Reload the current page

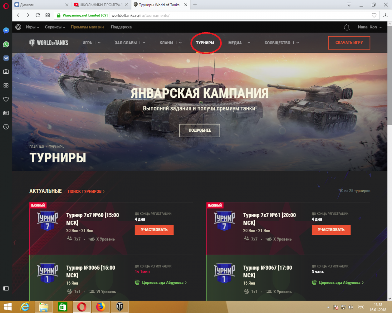[38, 15]
